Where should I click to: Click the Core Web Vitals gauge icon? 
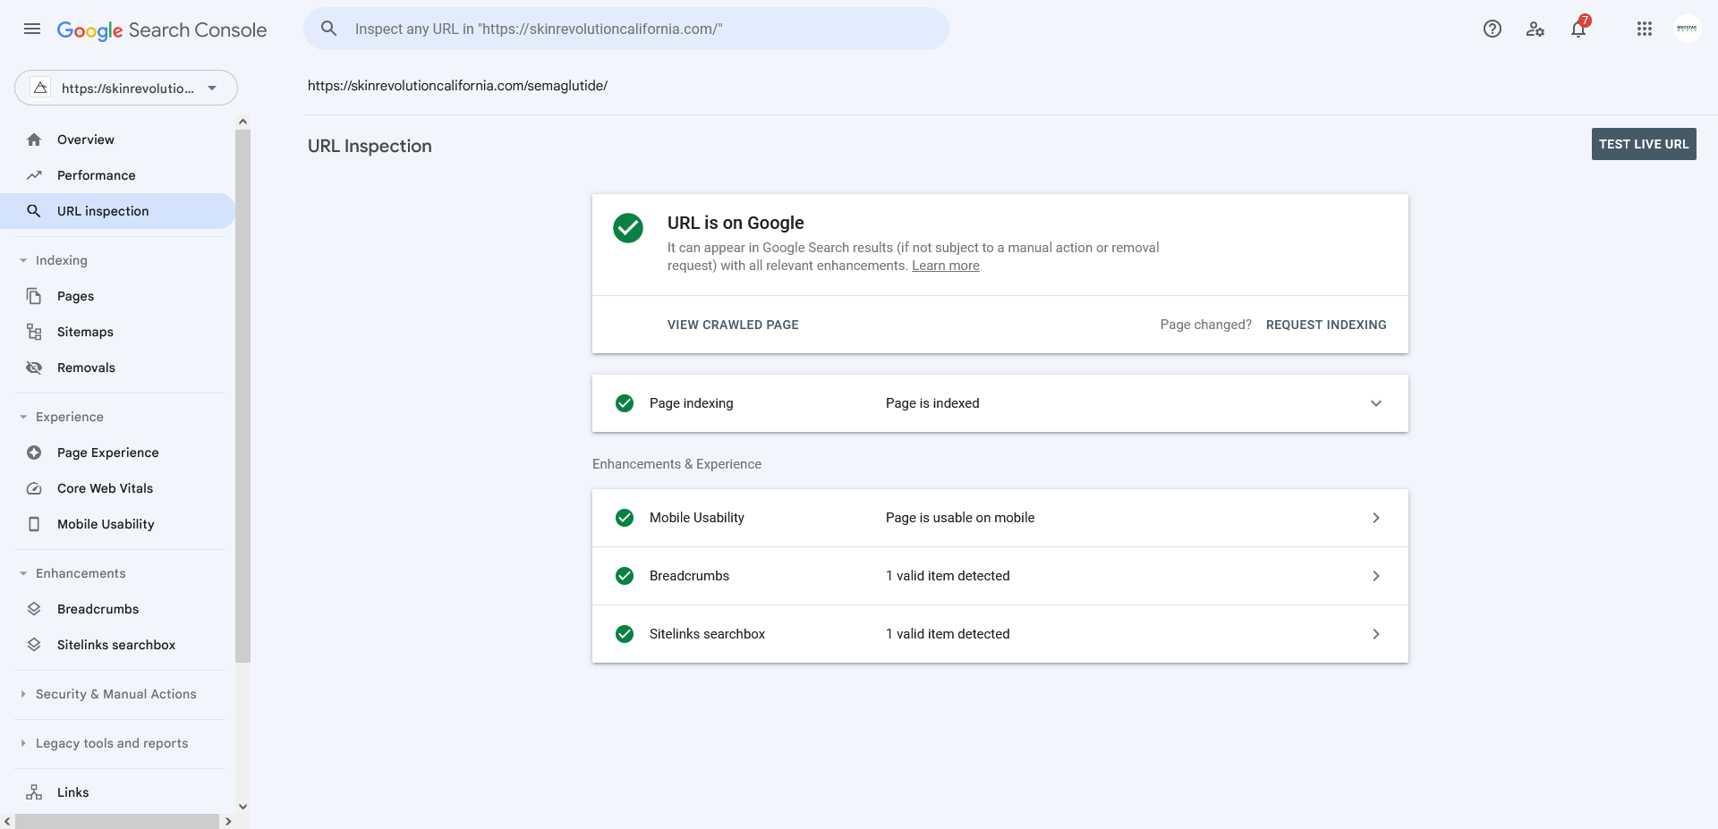coord(34,488)
